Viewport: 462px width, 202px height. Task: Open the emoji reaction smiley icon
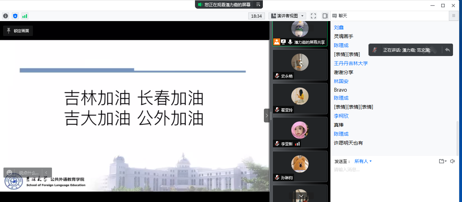[x=9, y=173]
